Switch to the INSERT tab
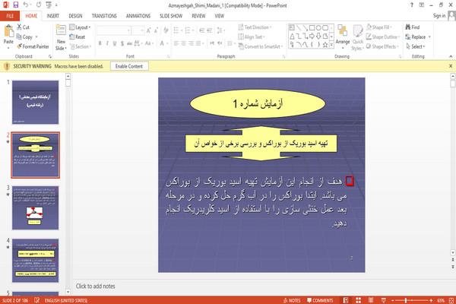 (x=53, y=16)
